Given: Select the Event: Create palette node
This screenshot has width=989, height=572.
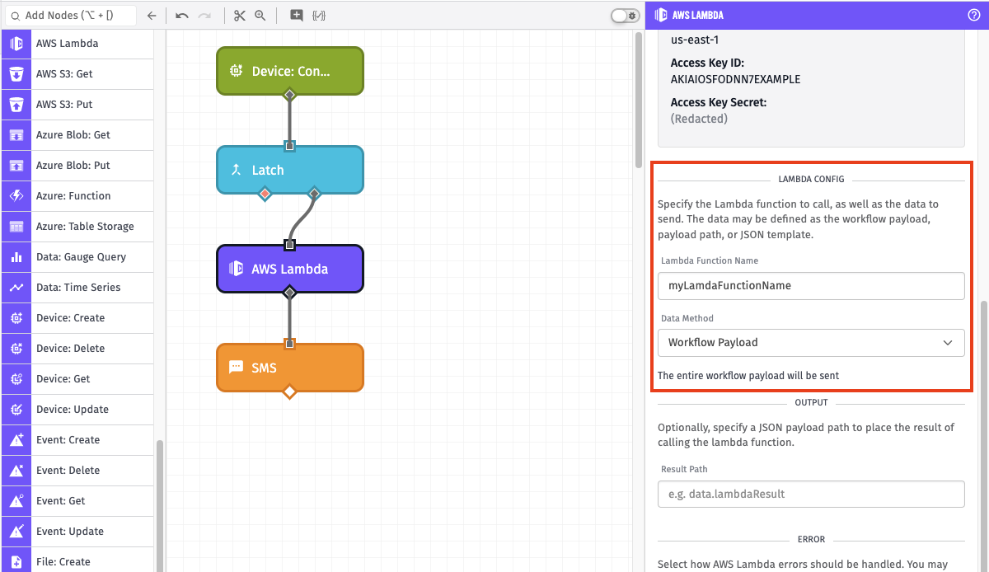Looking at the screenshot, I should 77,439.
